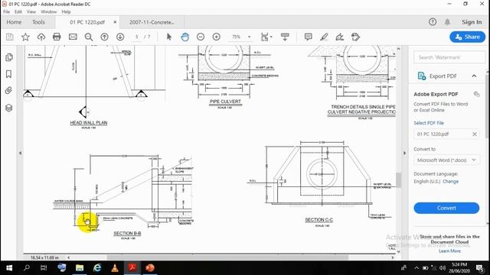Launch Internet Explorer from taskbar
This screenshot has height=275, width=490.
pyautogui.click(x=97, y=268)
